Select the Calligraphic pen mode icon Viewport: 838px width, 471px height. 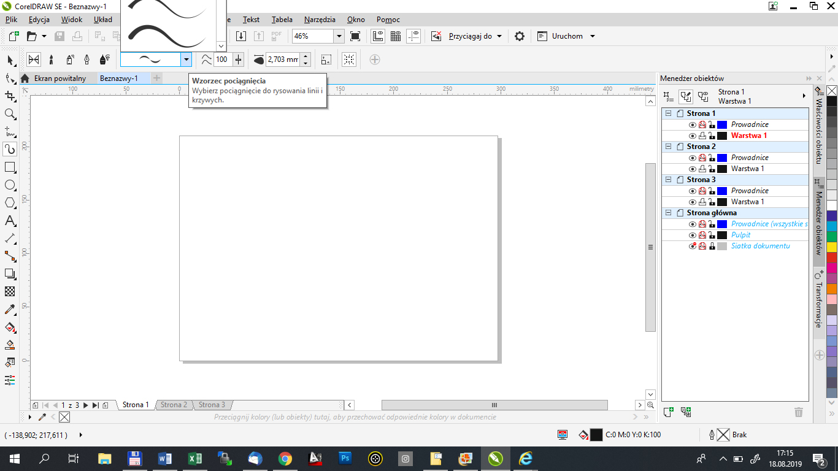coord(86,59)
